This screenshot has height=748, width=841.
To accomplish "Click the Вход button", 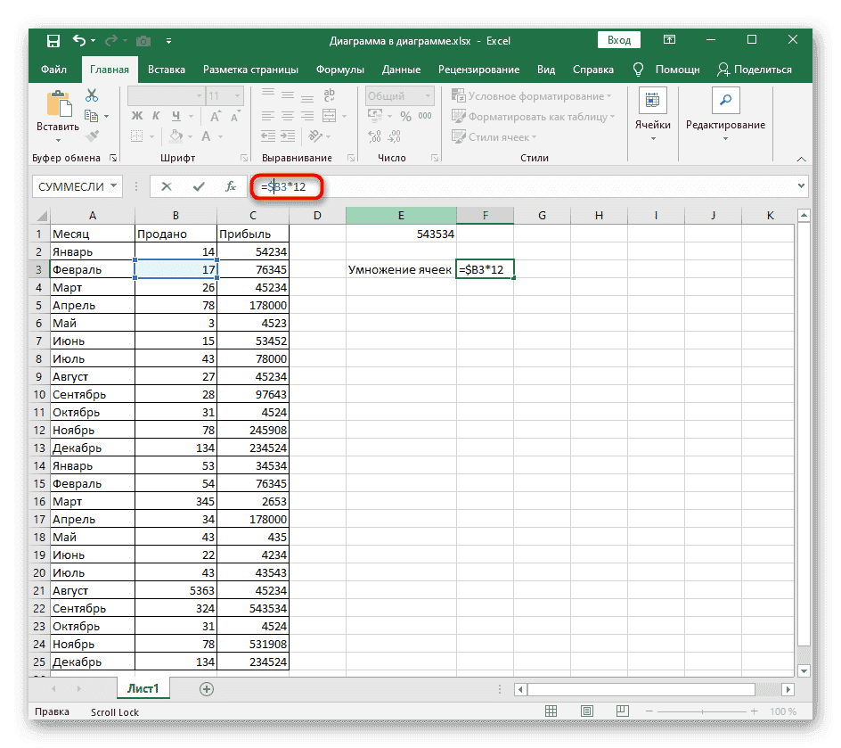I will point(618,40).
